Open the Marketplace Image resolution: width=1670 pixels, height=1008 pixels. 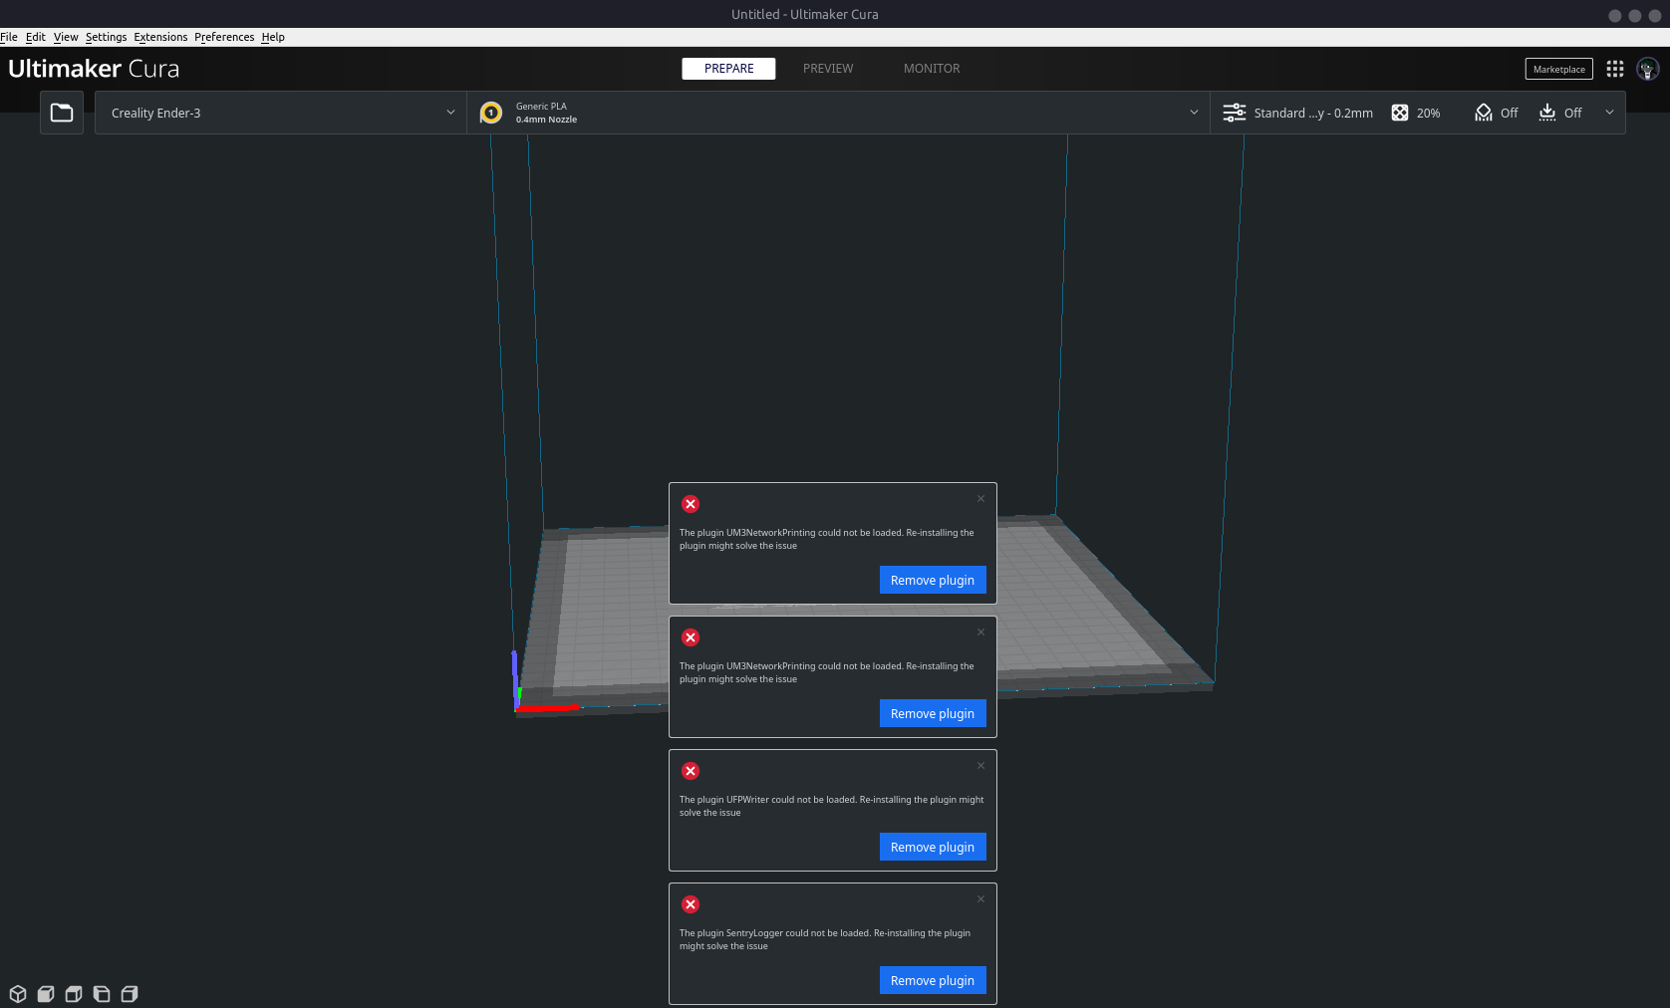(x=1557, y=69)
